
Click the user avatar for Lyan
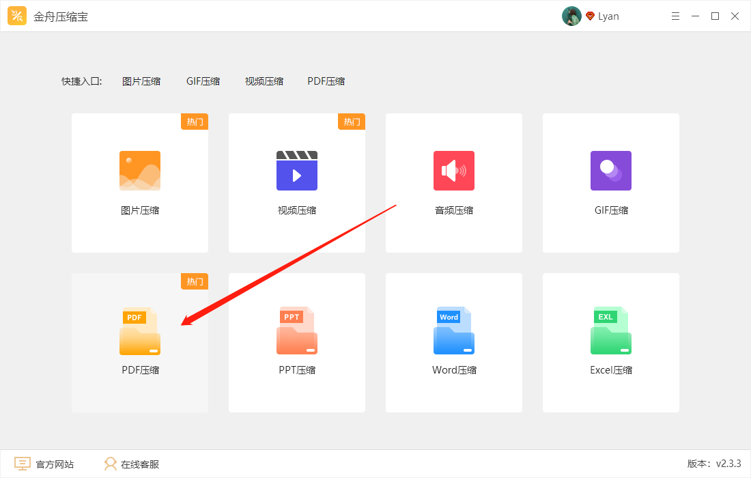coord(571,16)
